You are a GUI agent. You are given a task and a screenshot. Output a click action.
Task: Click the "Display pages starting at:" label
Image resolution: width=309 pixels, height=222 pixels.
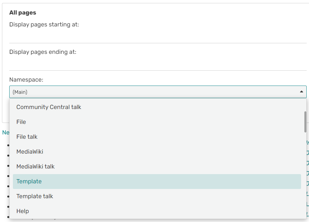click(44, 24)
